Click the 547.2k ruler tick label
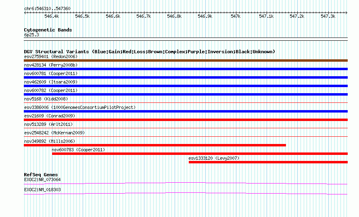Image resolution: width=359 pixels, height=217 pixels. point(297,16)
